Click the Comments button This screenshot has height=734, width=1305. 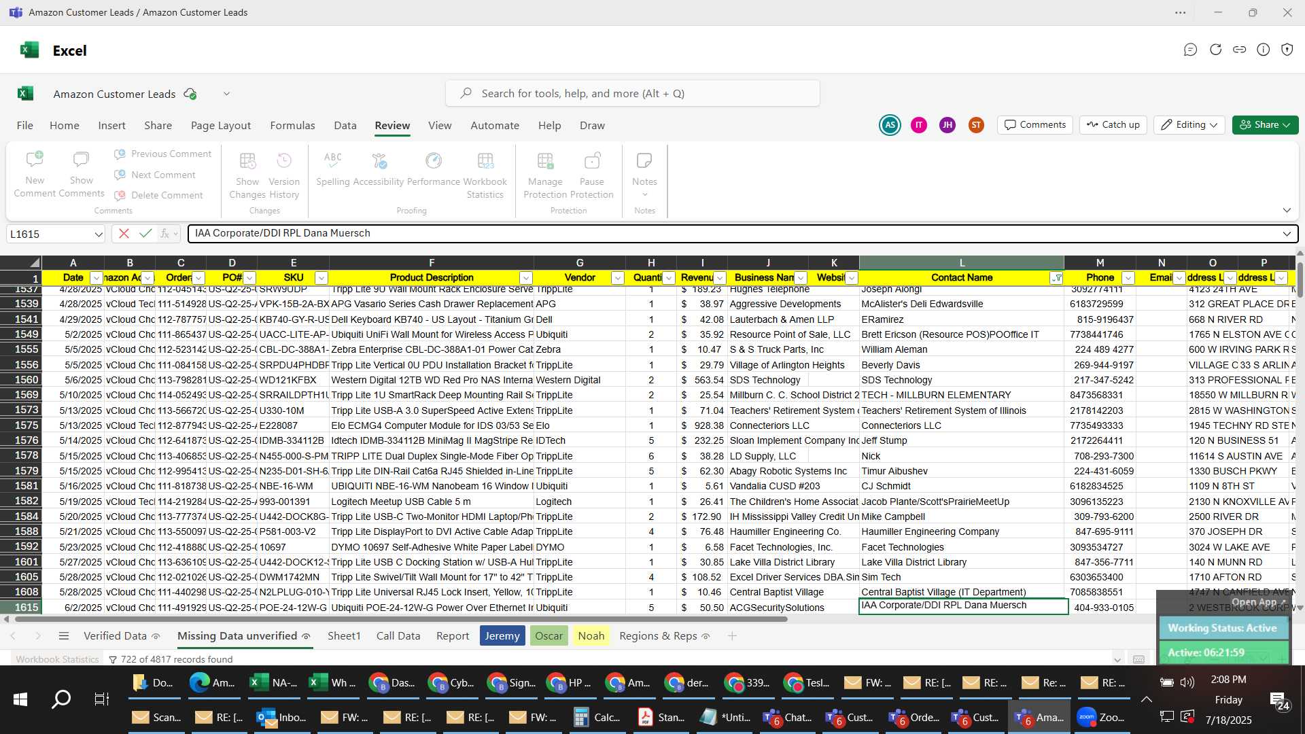tap(1035, 125)
